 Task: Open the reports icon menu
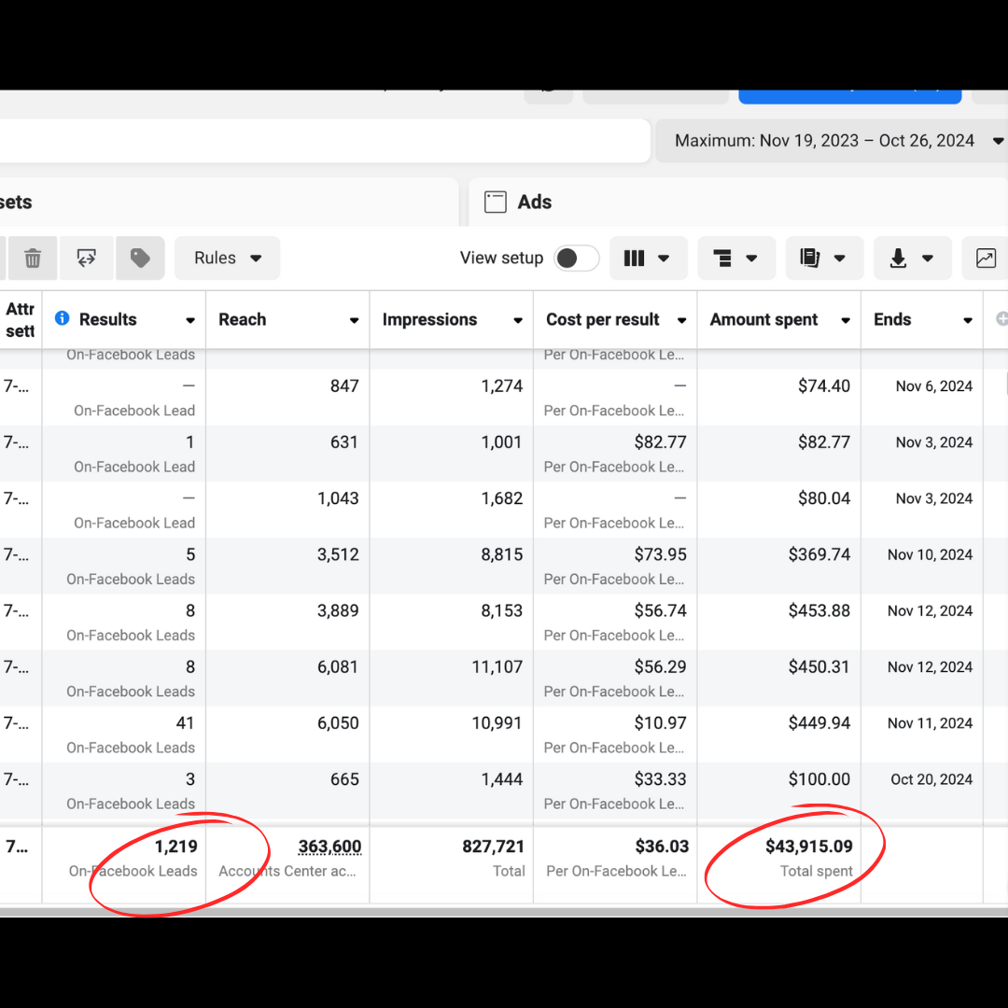823,259
